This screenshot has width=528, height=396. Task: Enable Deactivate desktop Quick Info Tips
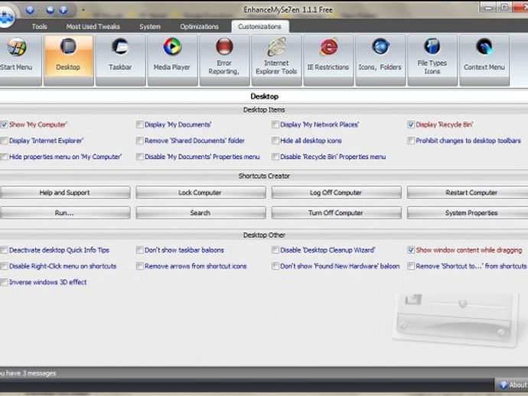(4, 250)
